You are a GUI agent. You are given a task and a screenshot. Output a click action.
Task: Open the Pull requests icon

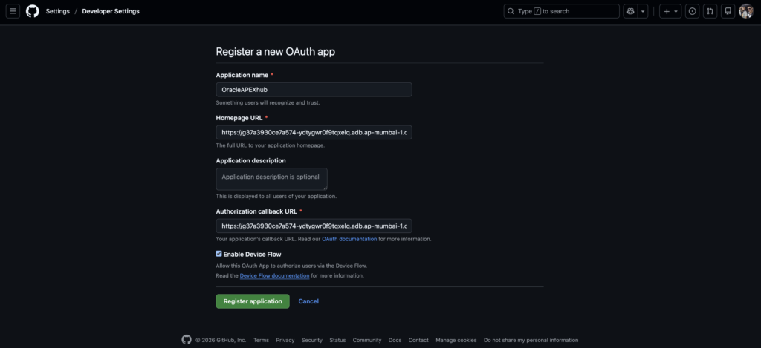coord(710,11)
